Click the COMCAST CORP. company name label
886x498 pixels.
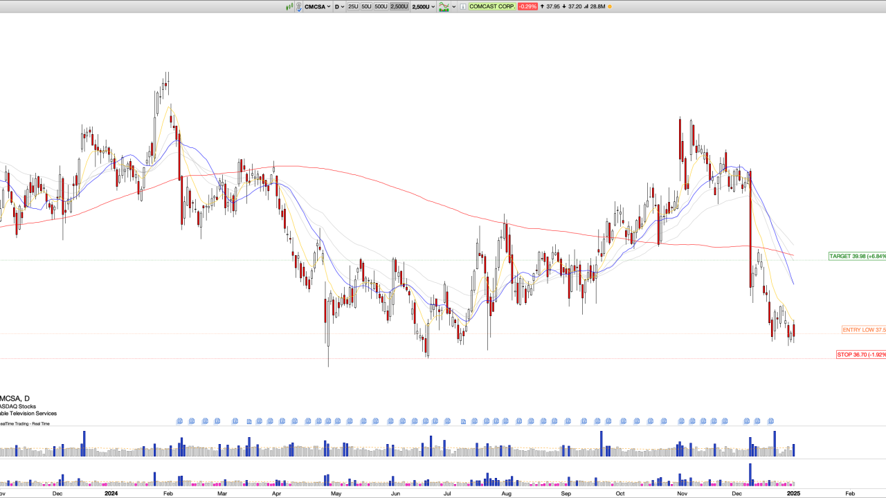coord(492,6)
